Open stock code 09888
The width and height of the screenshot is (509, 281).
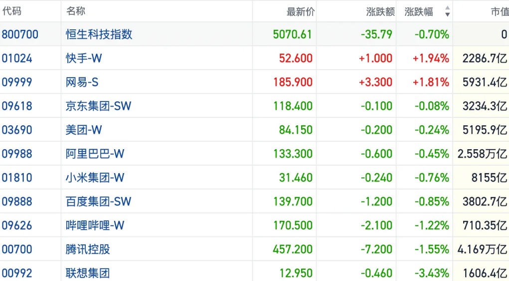(17, 202)
